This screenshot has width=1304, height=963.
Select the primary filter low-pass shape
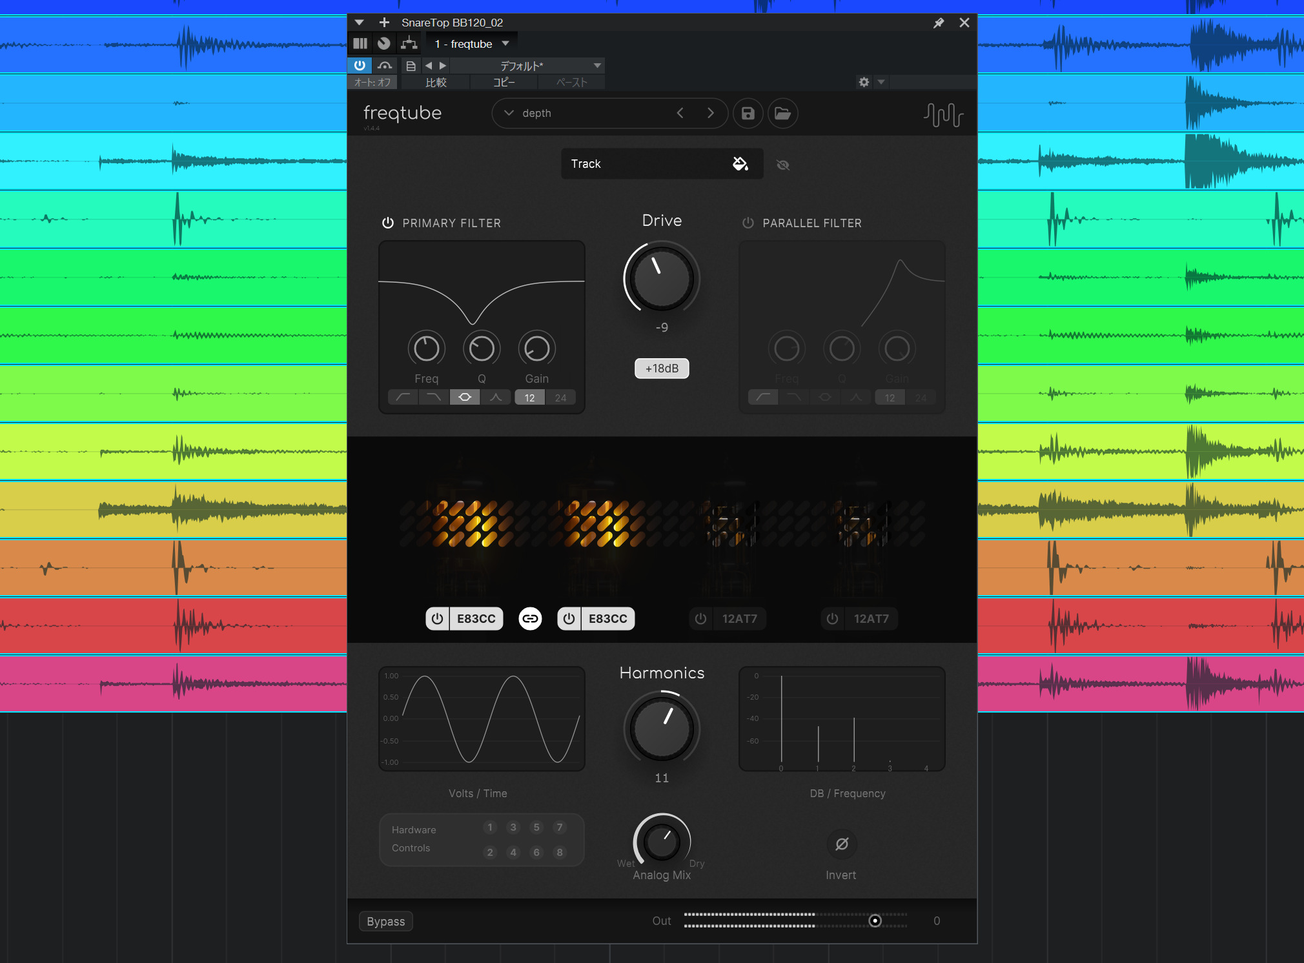click(x=434, y=398)
